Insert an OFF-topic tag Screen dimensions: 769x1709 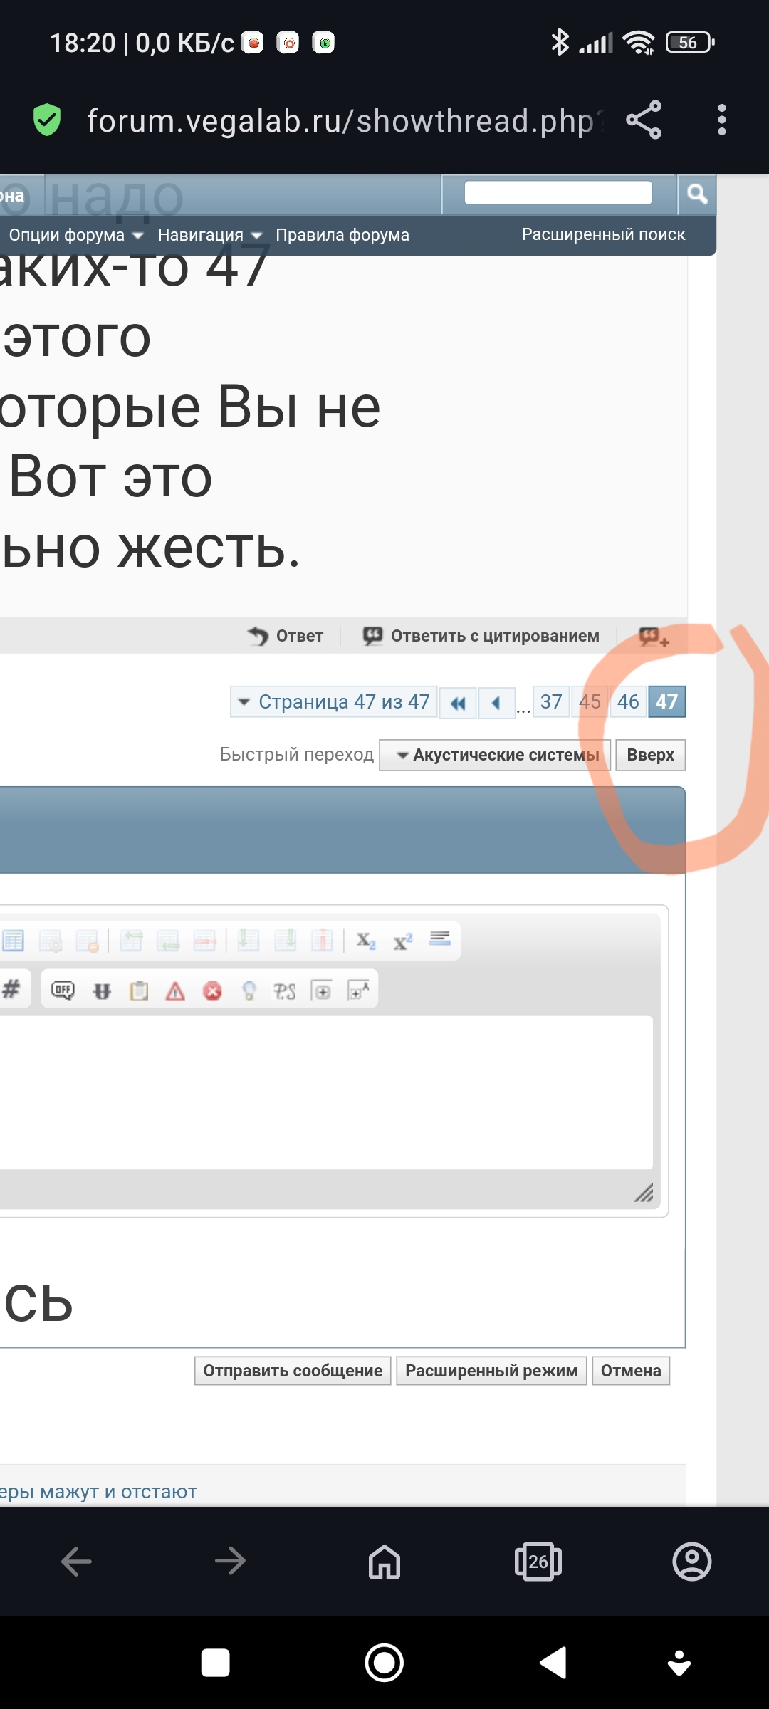63,990
